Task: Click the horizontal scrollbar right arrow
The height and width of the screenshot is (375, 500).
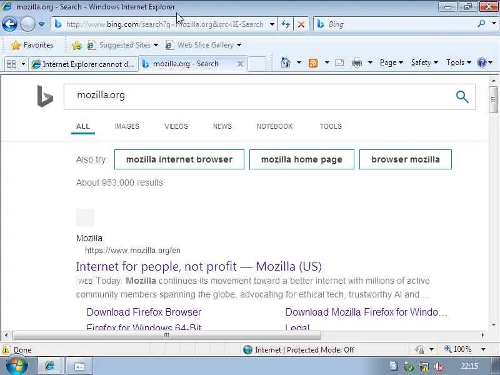Action: [483, 335]
